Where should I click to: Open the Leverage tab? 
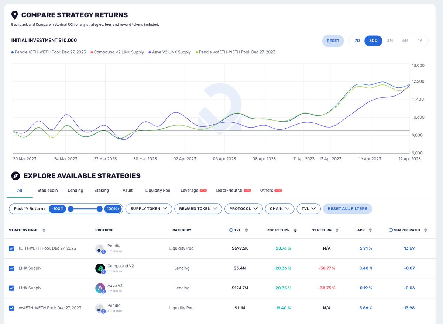pos(193,191)
